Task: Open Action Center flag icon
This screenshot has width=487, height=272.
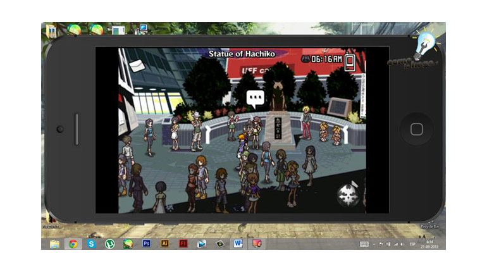Action: (x=381, y=244)
